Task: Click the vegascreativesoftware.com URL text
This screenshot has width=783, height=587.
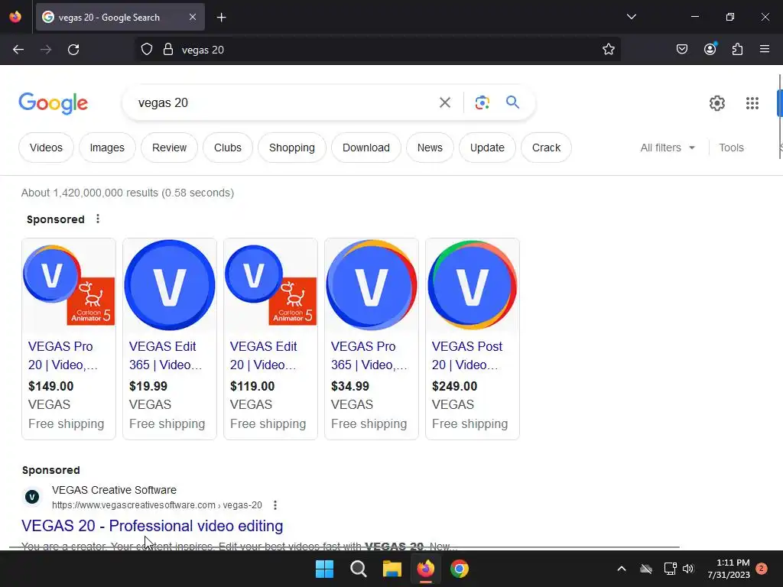Action: point(157,505)
